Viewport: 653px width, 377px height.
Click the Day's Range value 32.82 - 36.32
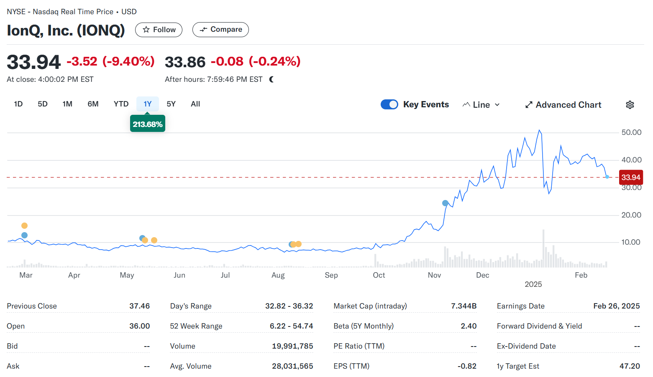[x=289, y=306]
